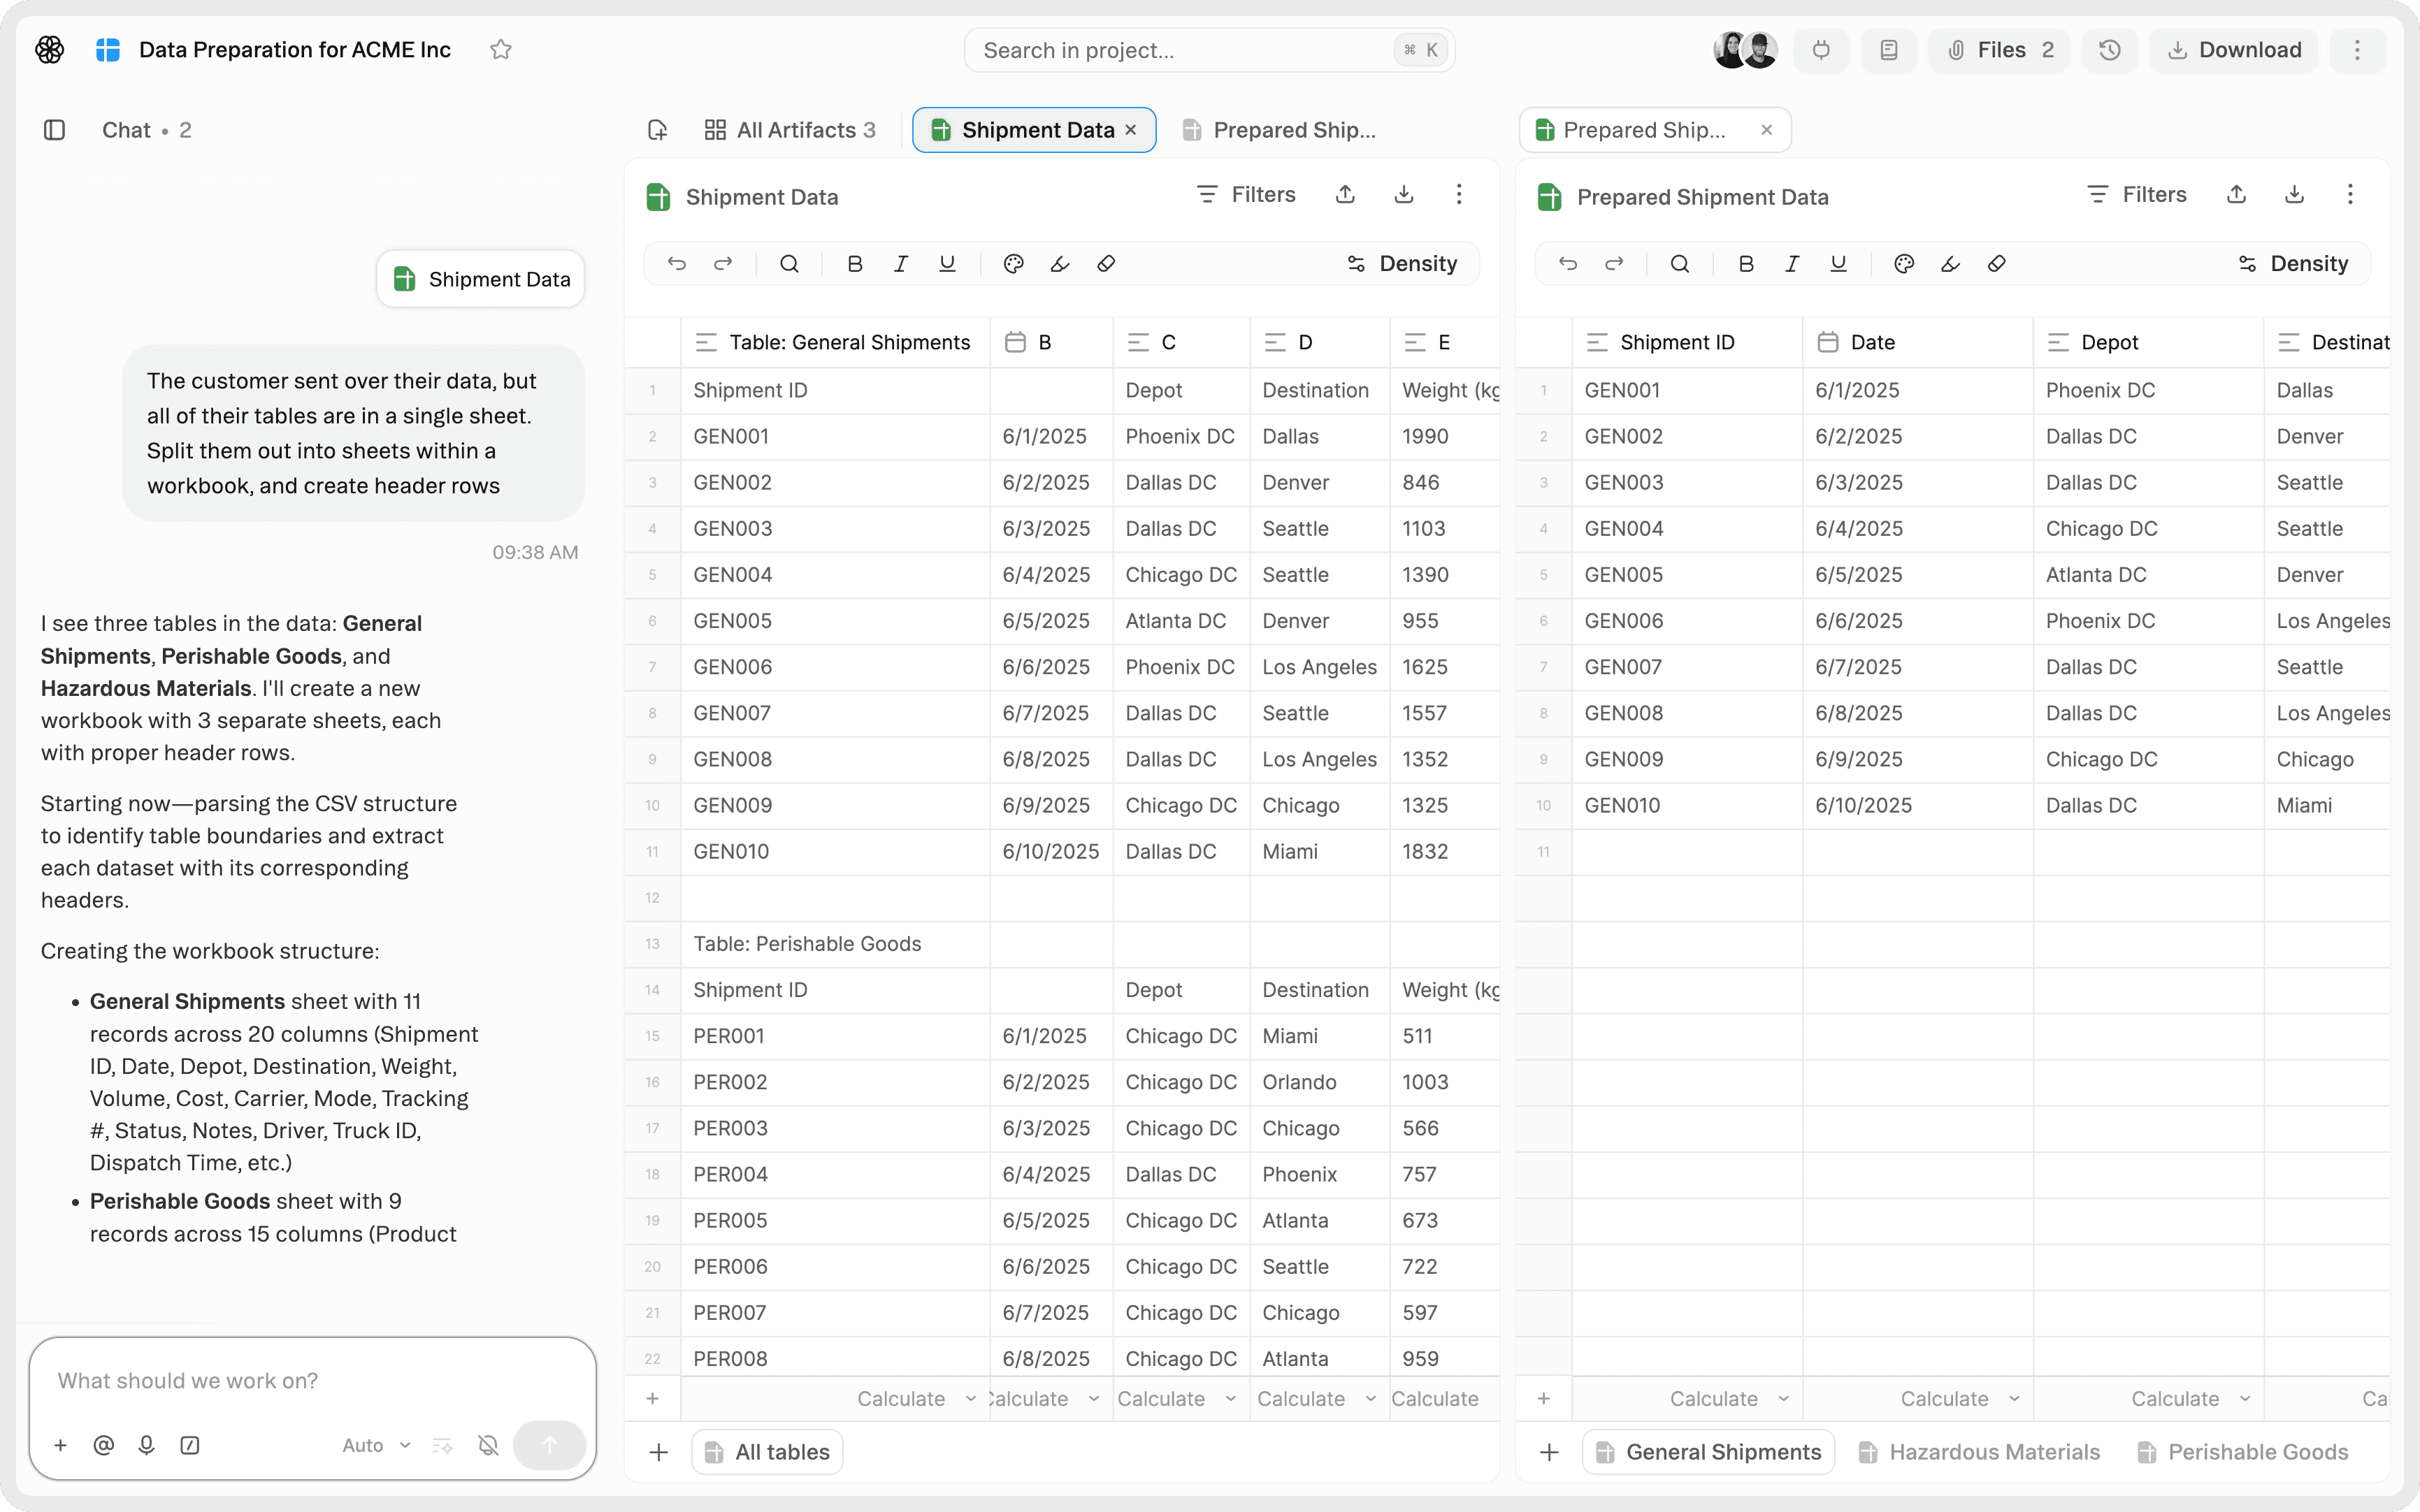Open the Density options in Prepared Shipment Data
This screenshot has width=2420, height=1512.
click(x=2293, y=264)
